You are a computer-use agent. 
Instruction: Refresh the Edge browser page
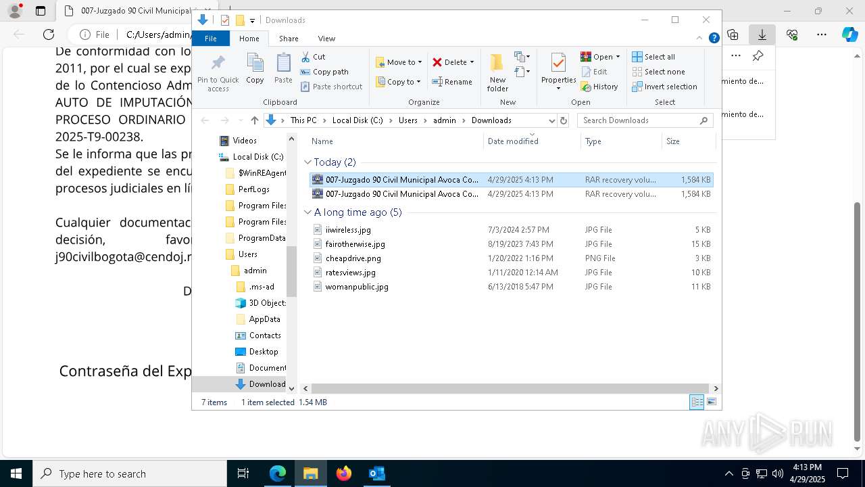(x=49, y=34)
